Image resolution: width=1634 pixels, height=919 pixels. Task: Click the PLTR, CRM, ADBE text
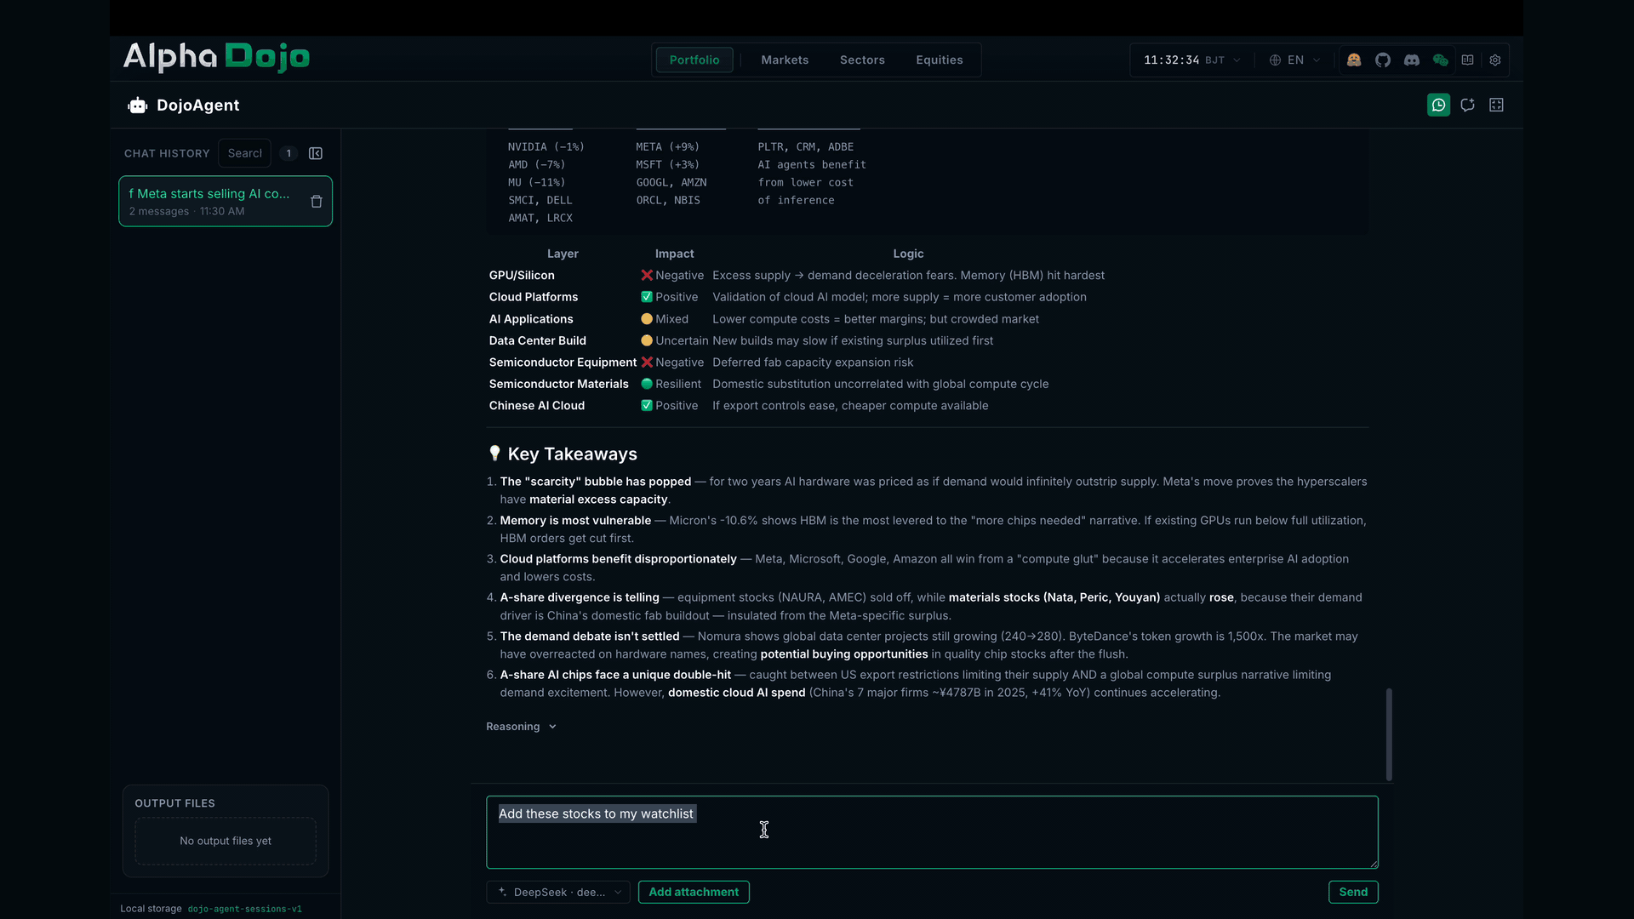click(806, 147)
